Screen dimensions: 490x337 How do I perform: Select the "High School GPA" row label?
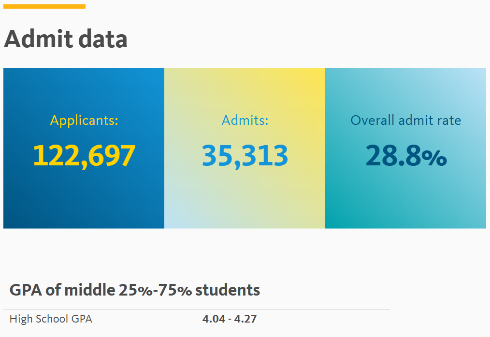point(51,319)
